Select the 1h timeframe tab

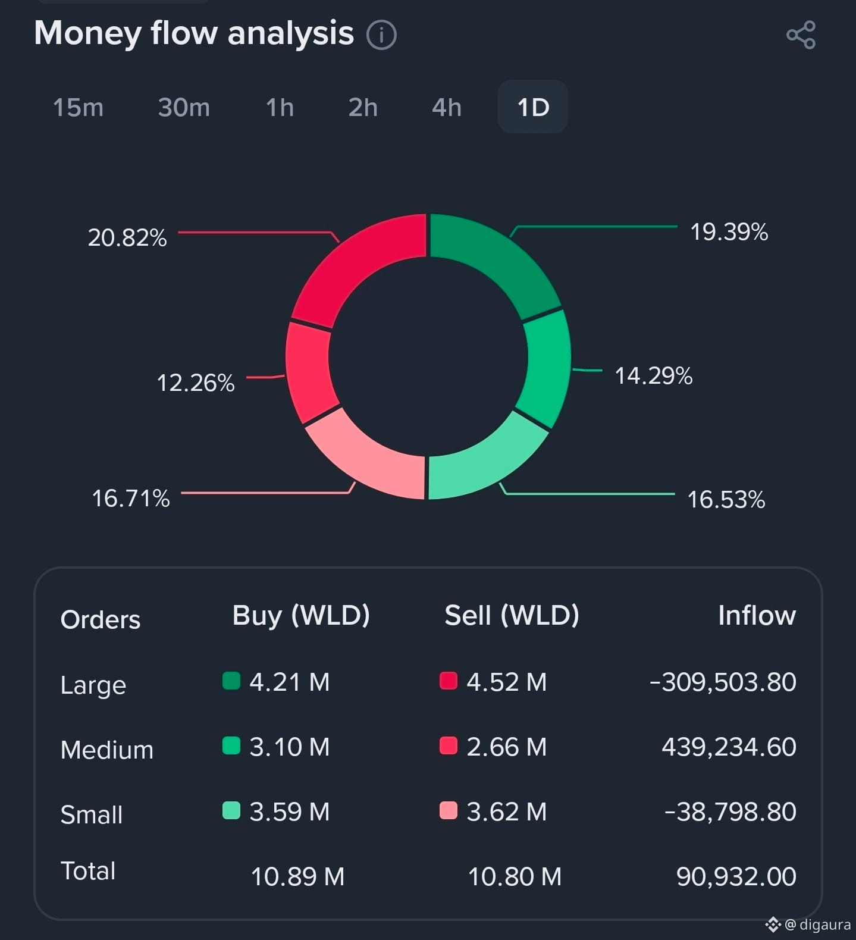pyautogui.click(x=280, y=108)
